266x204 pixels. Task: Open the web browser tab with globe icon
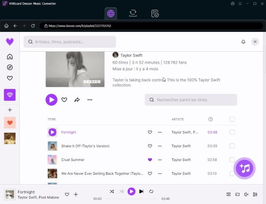point(111,13)
